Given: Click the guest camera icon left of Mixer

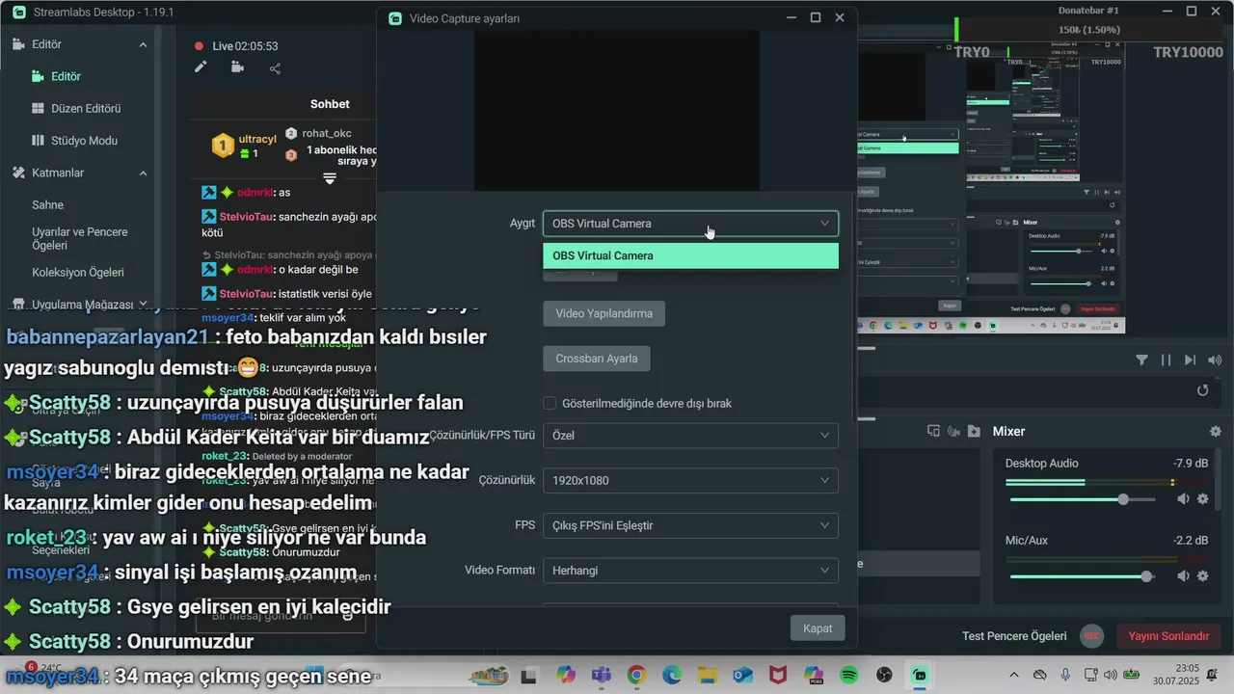Looking at the screenshot, I should coord(954,431).
